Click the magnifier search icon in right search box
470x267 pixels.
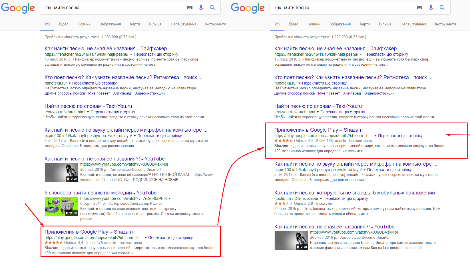pos(442,8)
